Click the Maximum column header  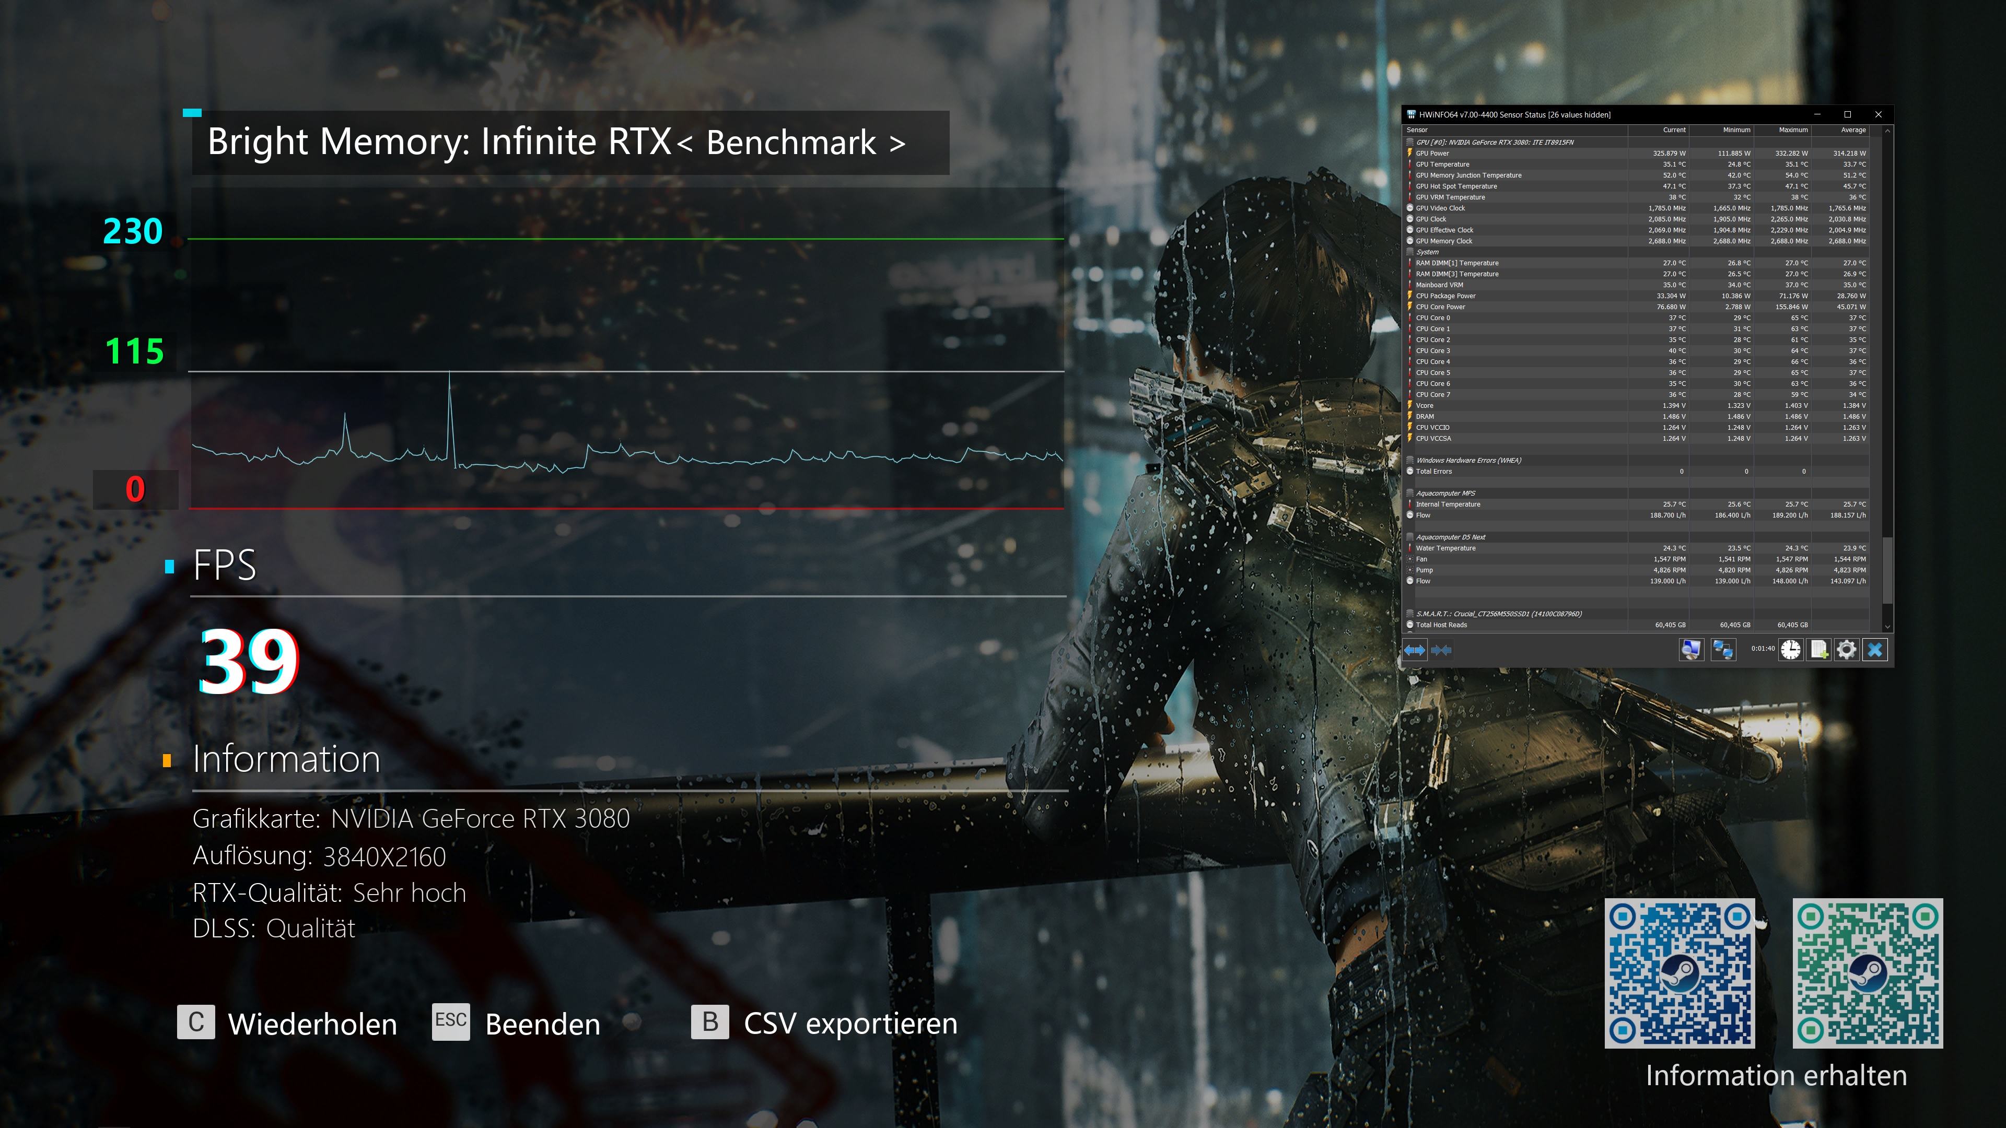tap(1782, 130)
